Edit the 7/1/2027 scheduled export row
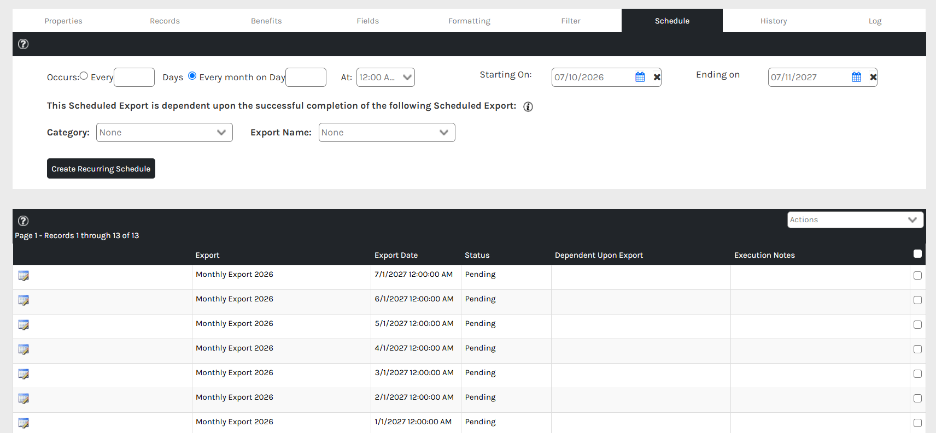The height and width of the screenshot is (433, 936). [x=24, y=276]
